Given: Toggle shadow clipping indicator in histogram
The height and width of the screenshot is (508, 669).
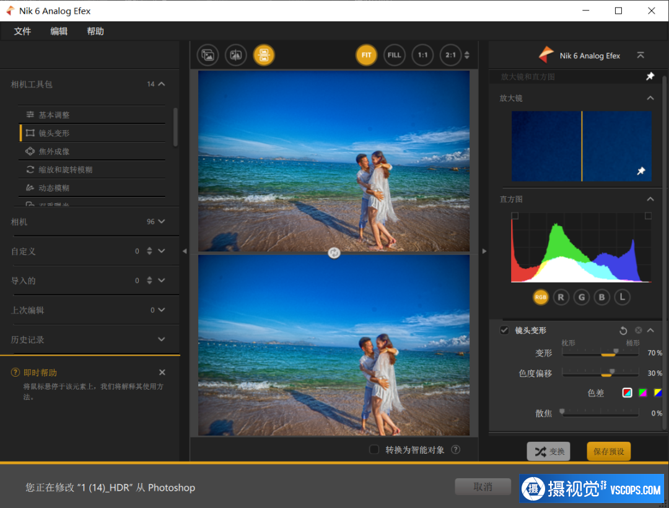Looking at the screenshot, I should coord(515,216).
